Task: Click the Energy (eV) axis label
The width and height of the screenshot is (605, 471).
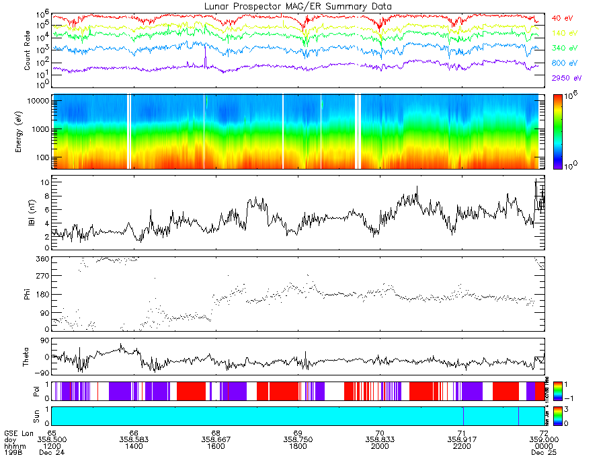Action: pyautogui.click(x=19, y=132)
